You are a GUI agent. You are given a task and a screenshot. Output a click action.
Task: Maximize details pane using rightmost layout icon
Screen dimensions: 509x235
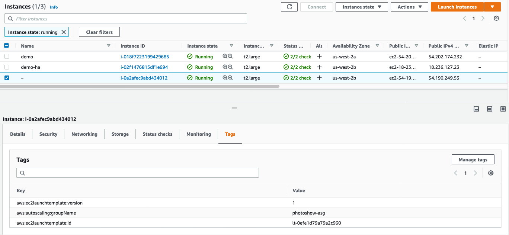503,109
